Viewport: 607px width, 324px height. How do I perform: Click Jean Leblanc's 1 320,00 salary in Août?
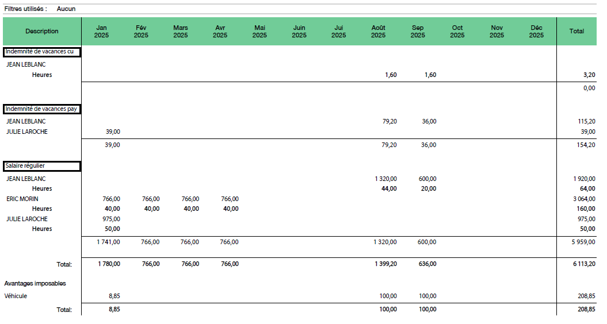coord(385,179)
